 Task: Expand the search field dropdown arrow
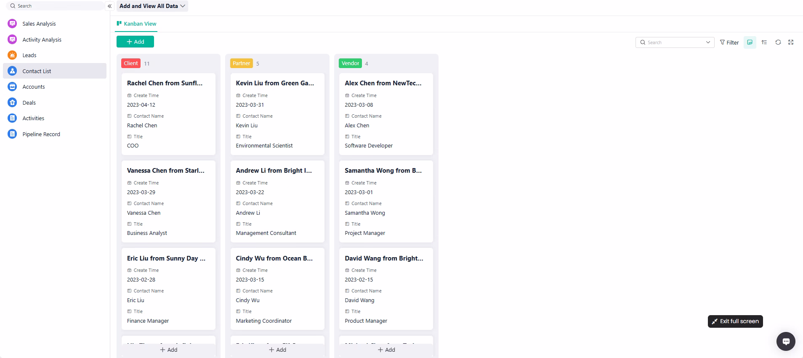708,42
